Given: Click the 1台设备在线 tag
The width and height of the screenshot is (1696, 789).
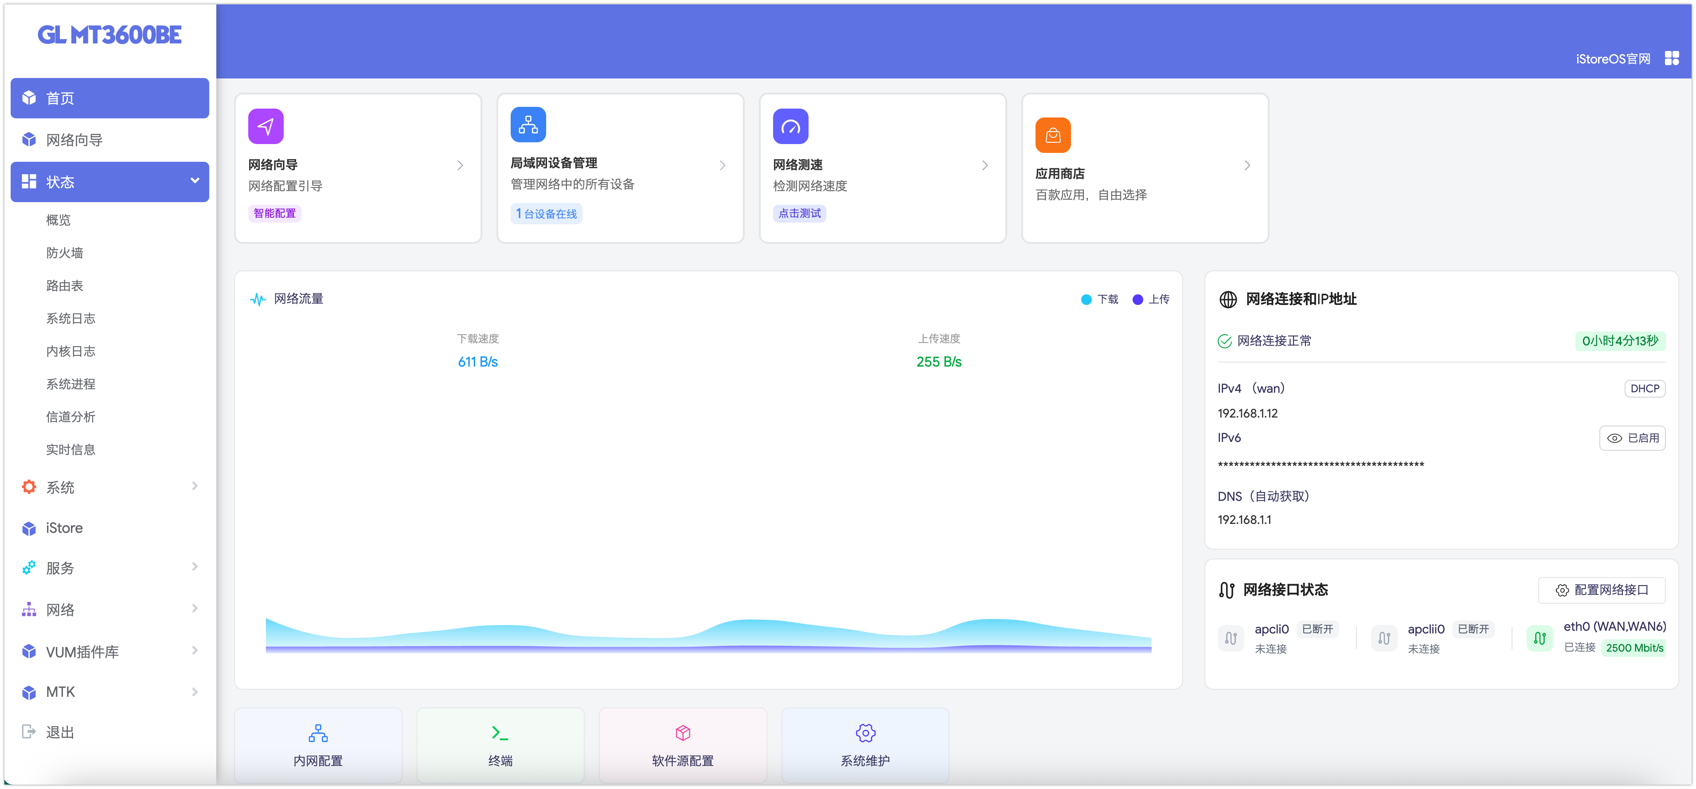Looking at the screenshot, I should coord(547,214).
